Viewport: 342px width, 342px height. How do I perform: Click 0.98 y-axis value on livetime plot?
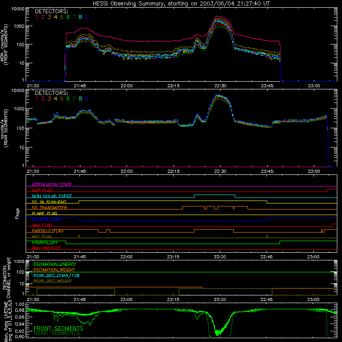pos(20,310)
